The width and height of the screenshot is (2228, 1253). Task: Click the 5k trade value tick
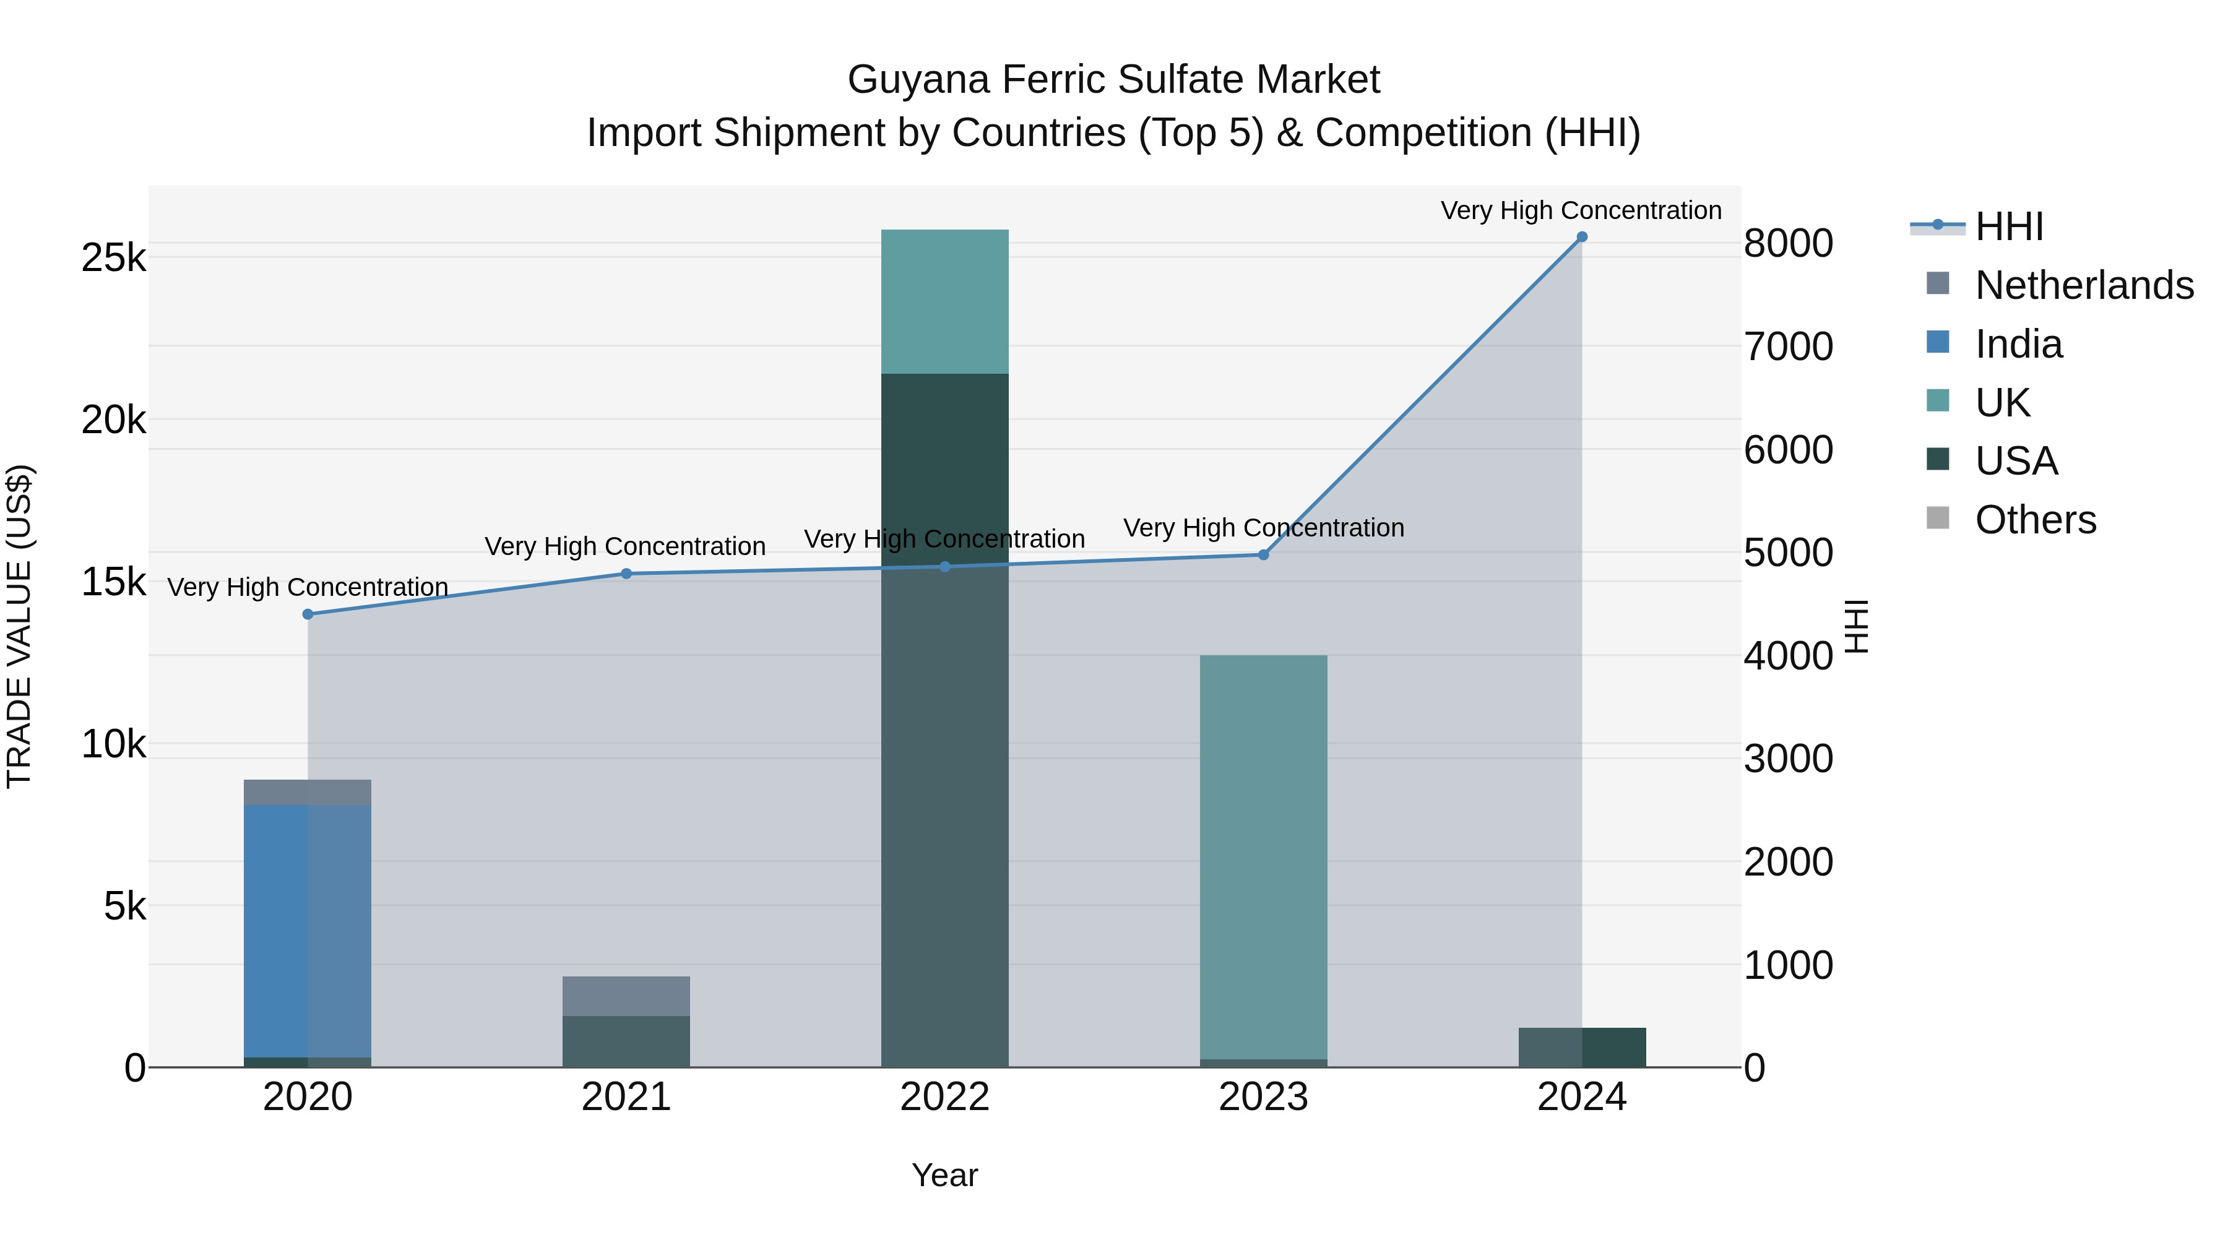click(x=124, y=906)
